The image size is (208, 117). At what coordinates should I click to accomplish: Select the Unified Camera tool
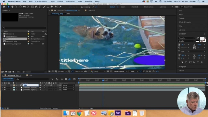24,7
